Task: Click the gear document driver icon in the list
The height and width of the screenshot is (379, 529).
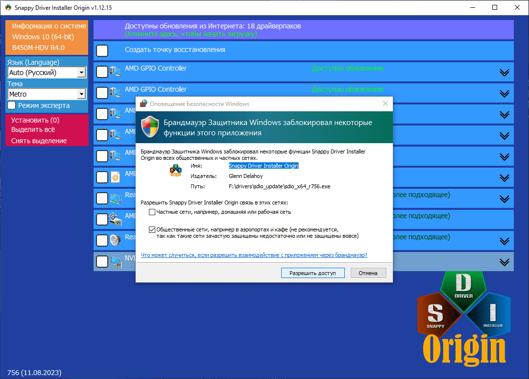Action: [116, 177]
